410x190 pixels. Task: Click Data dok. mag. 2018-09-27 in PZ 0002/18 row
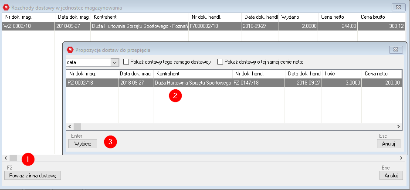pyautogui.click(x=136, y=83)
